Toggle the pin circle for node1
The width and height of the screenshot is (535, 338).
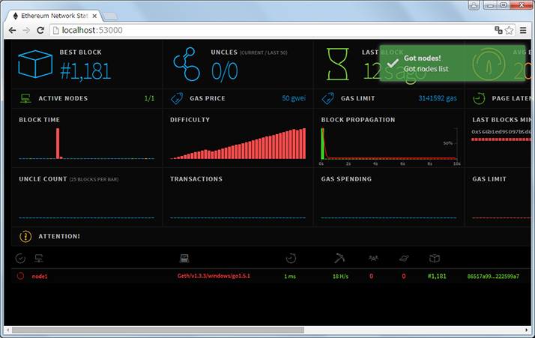point(20,276)
